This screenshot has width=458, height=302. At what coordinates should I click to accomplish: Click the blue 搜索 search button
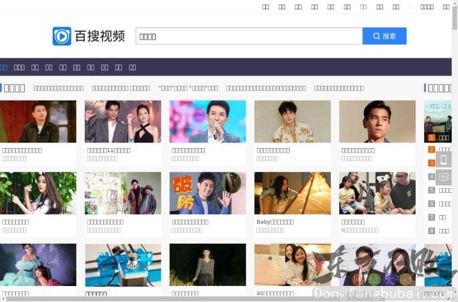pyautogui.click(x=384, y=36)
